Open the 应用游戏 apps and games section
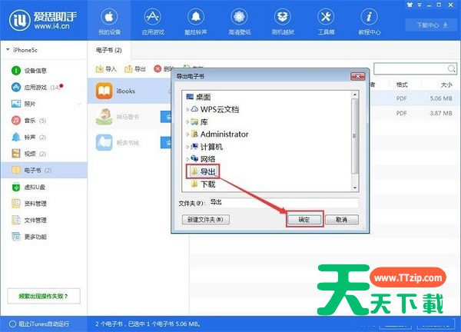Screen dimensions: 461x332 click(153, 22)
